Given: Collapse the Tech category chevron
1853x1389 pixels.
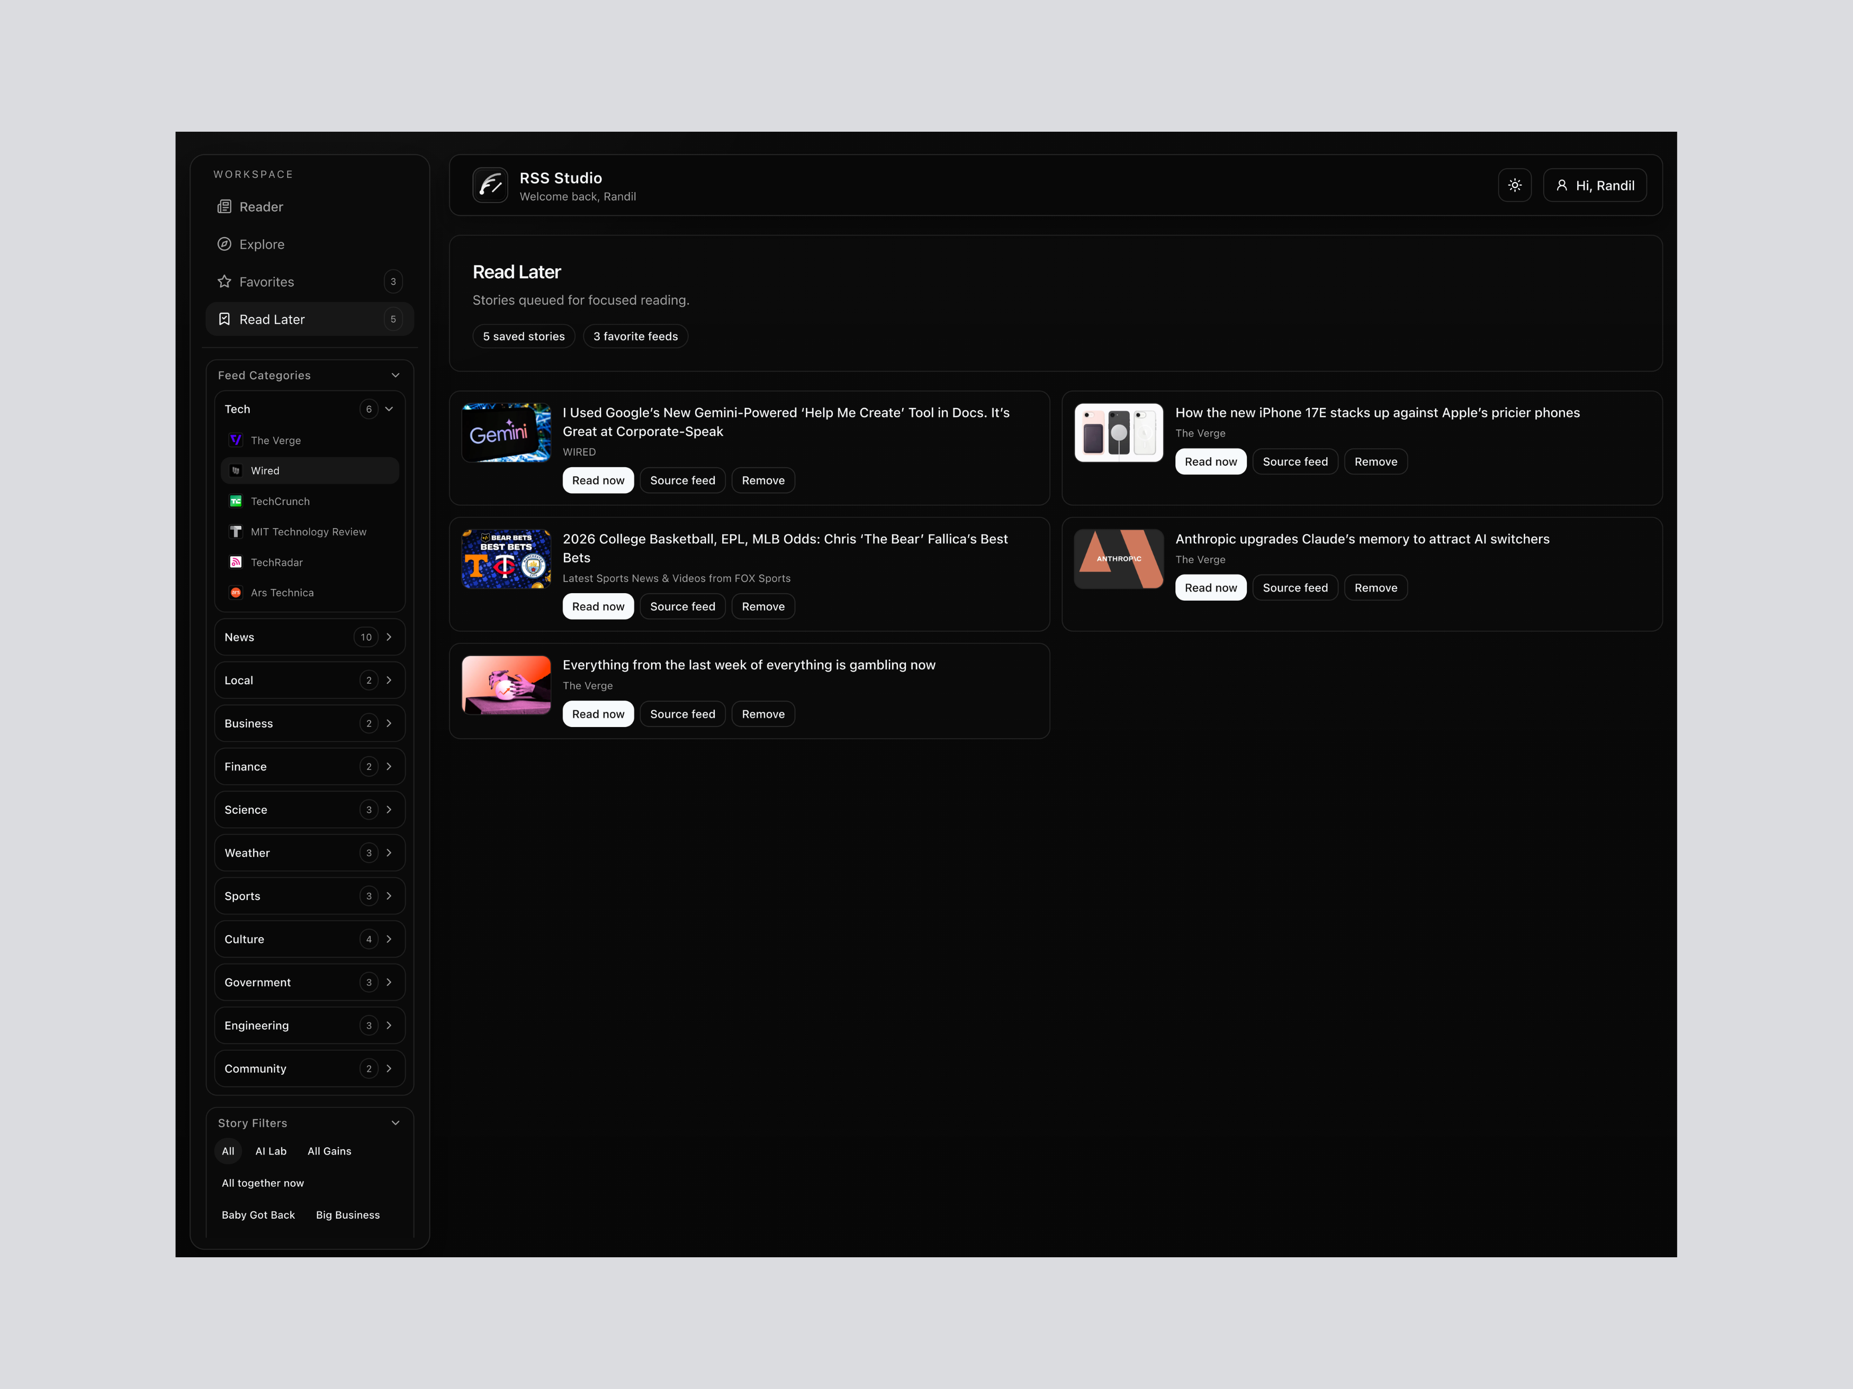Looking at the screenshot, I should point(389,410).
